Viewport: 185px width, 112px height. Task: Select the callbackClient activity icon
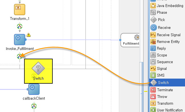34,89
